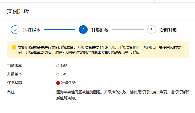Click the step 3 circle for 实例升级
Screen dimensions: 195x113
tap(152, 30)
